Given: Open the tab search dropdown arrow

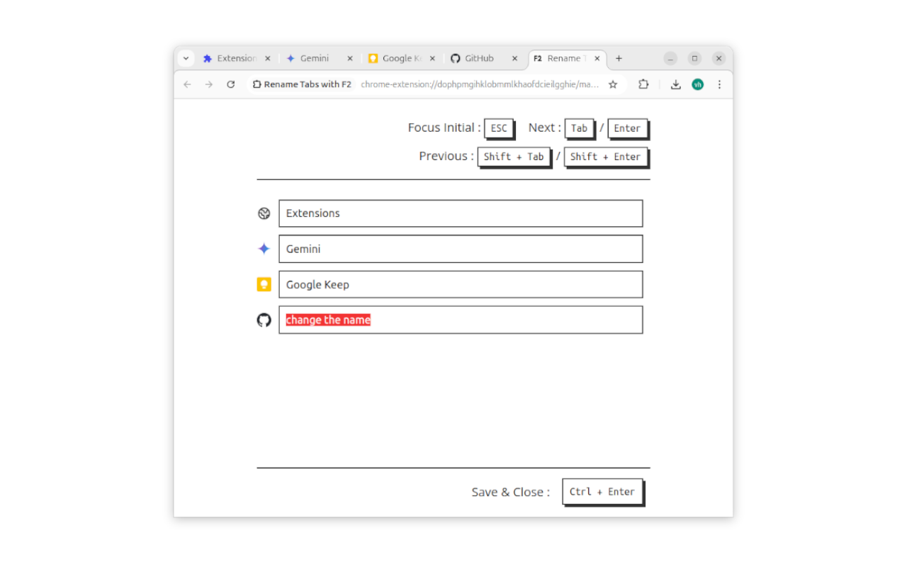Looking at the screenshot, I should pyautogui.click(x=186, y=58).
